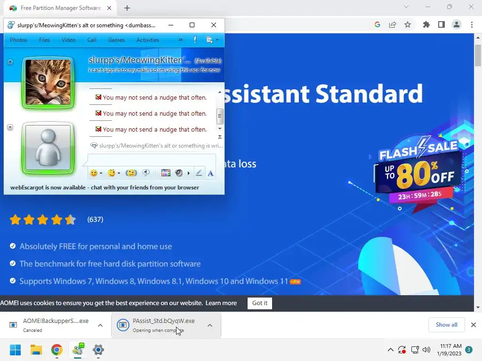Screen dimensions: 482x361
Task: Expand more chat menu items chevron
Action: click(180, 39)
